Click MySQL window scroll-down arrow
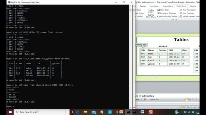 point(130,108)
